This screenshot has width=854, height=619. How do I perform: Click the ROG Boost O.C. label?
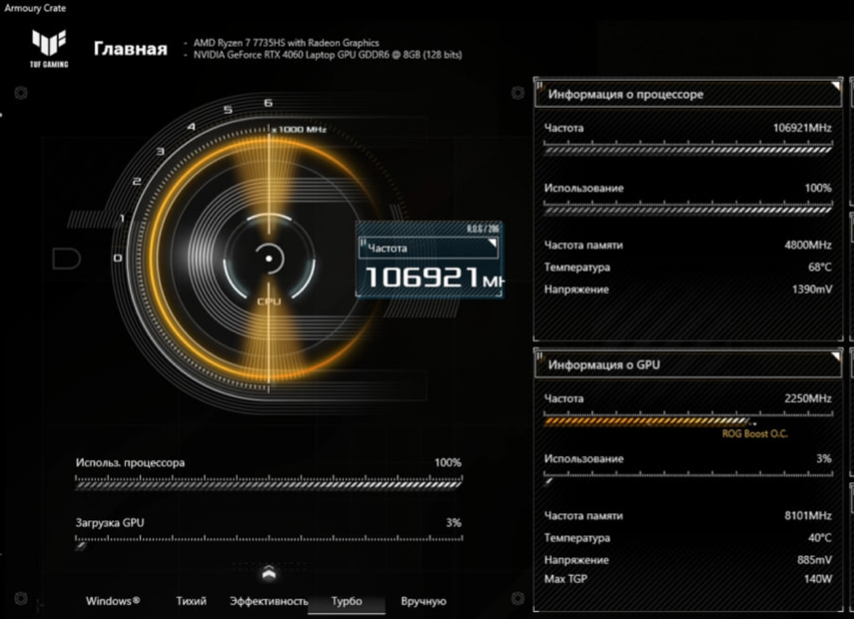(755, 433)
